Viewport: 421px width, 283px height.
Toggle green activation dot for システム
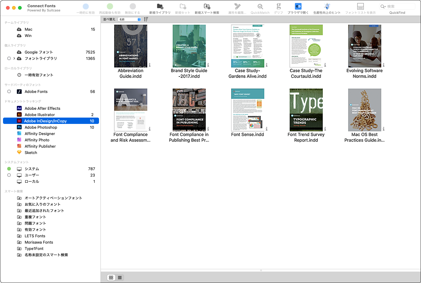9,169
